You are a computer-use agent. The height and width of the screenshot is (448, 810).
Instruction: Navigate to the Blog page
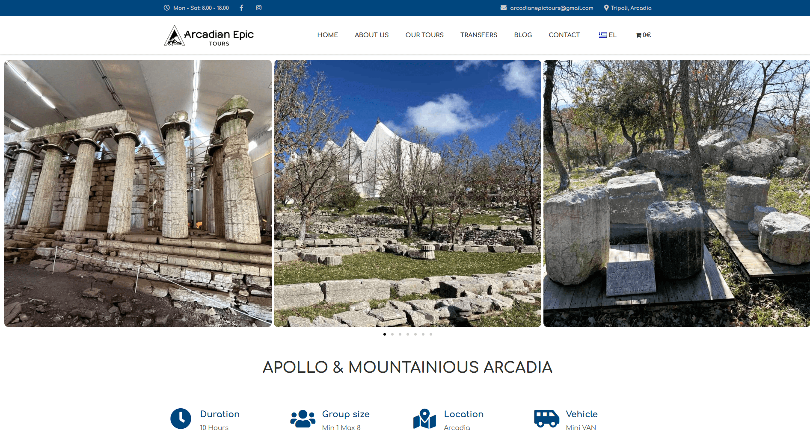point(523,35)
